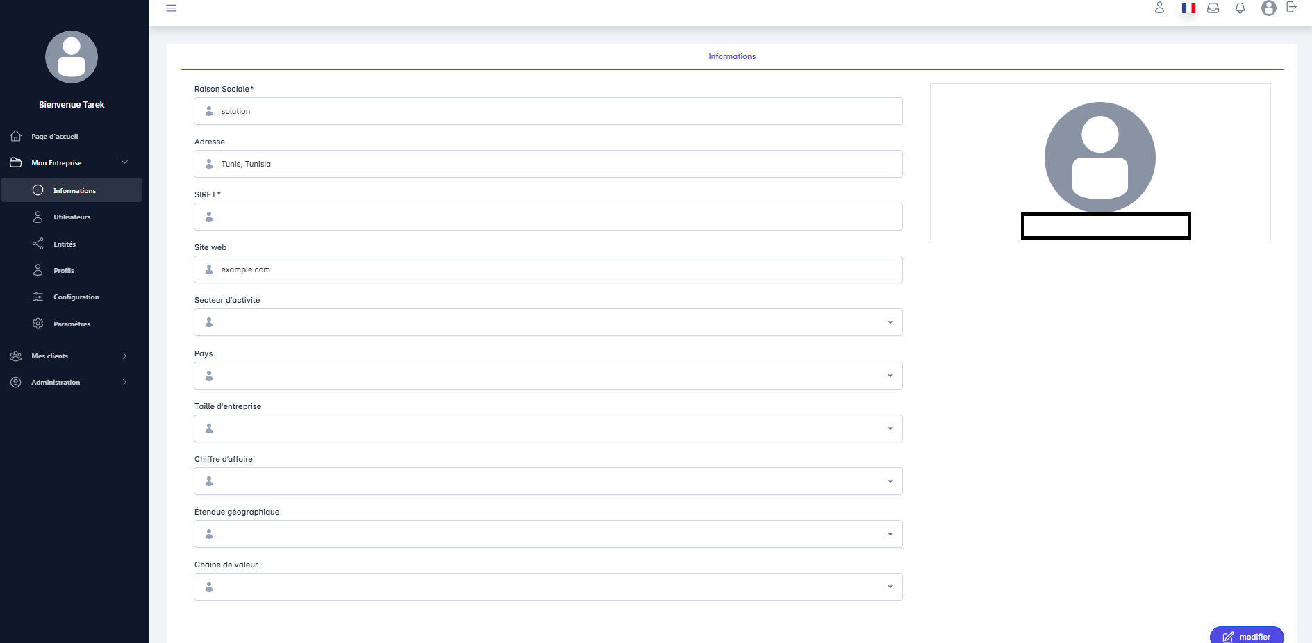Open the Secteur d'activité dropdown
Image resolution: width=1312 pixels, height=643 pixels.
pyautogui.click(x=548, y=323)
